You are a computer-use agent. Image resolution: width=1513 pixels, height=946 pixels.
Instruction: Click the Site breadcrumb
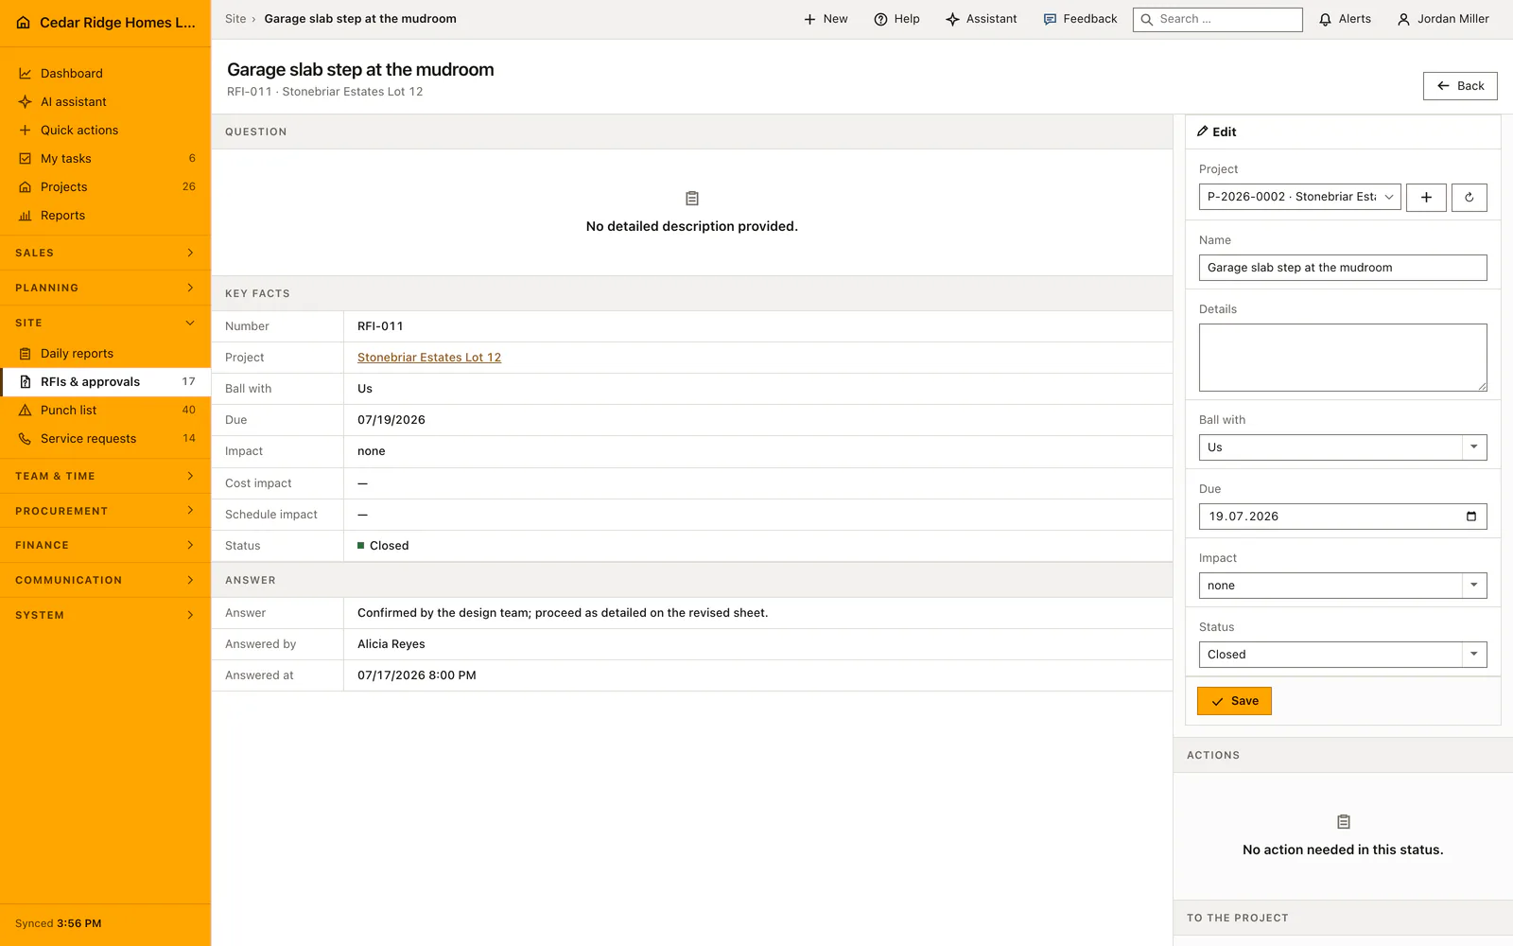[x=235, y=19]
